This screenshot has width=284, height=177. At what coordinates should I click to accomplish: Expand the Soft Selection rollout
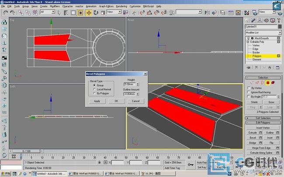(x=263, y=118)
